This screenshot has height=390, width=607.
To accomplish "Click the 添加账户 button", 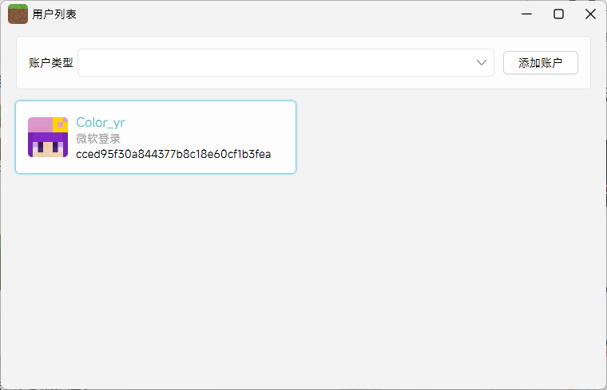I will click(x=540, y=63).
